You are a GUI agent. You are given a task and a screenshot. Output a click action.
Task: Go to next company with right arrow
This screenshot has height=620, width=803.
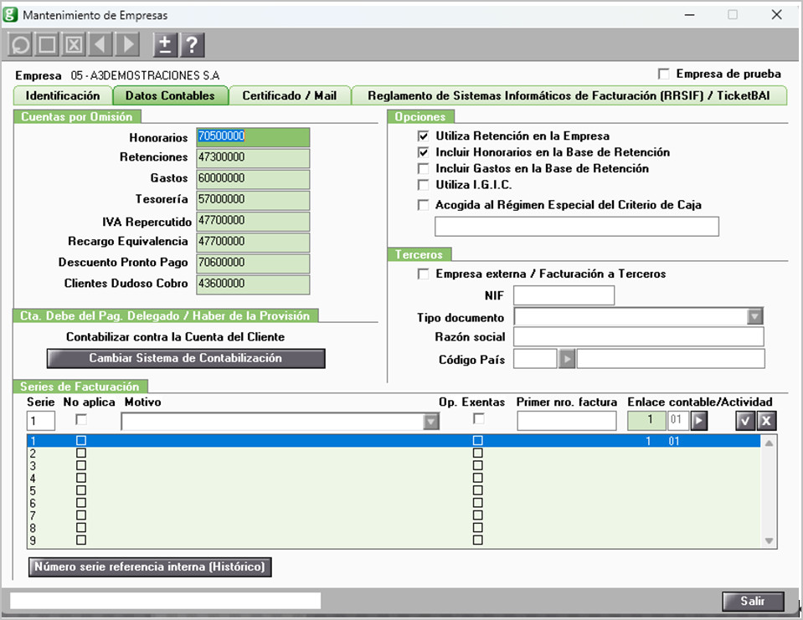click(x=127, y=44)
